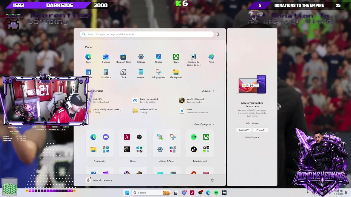Select Android as device

coord(244,130)
